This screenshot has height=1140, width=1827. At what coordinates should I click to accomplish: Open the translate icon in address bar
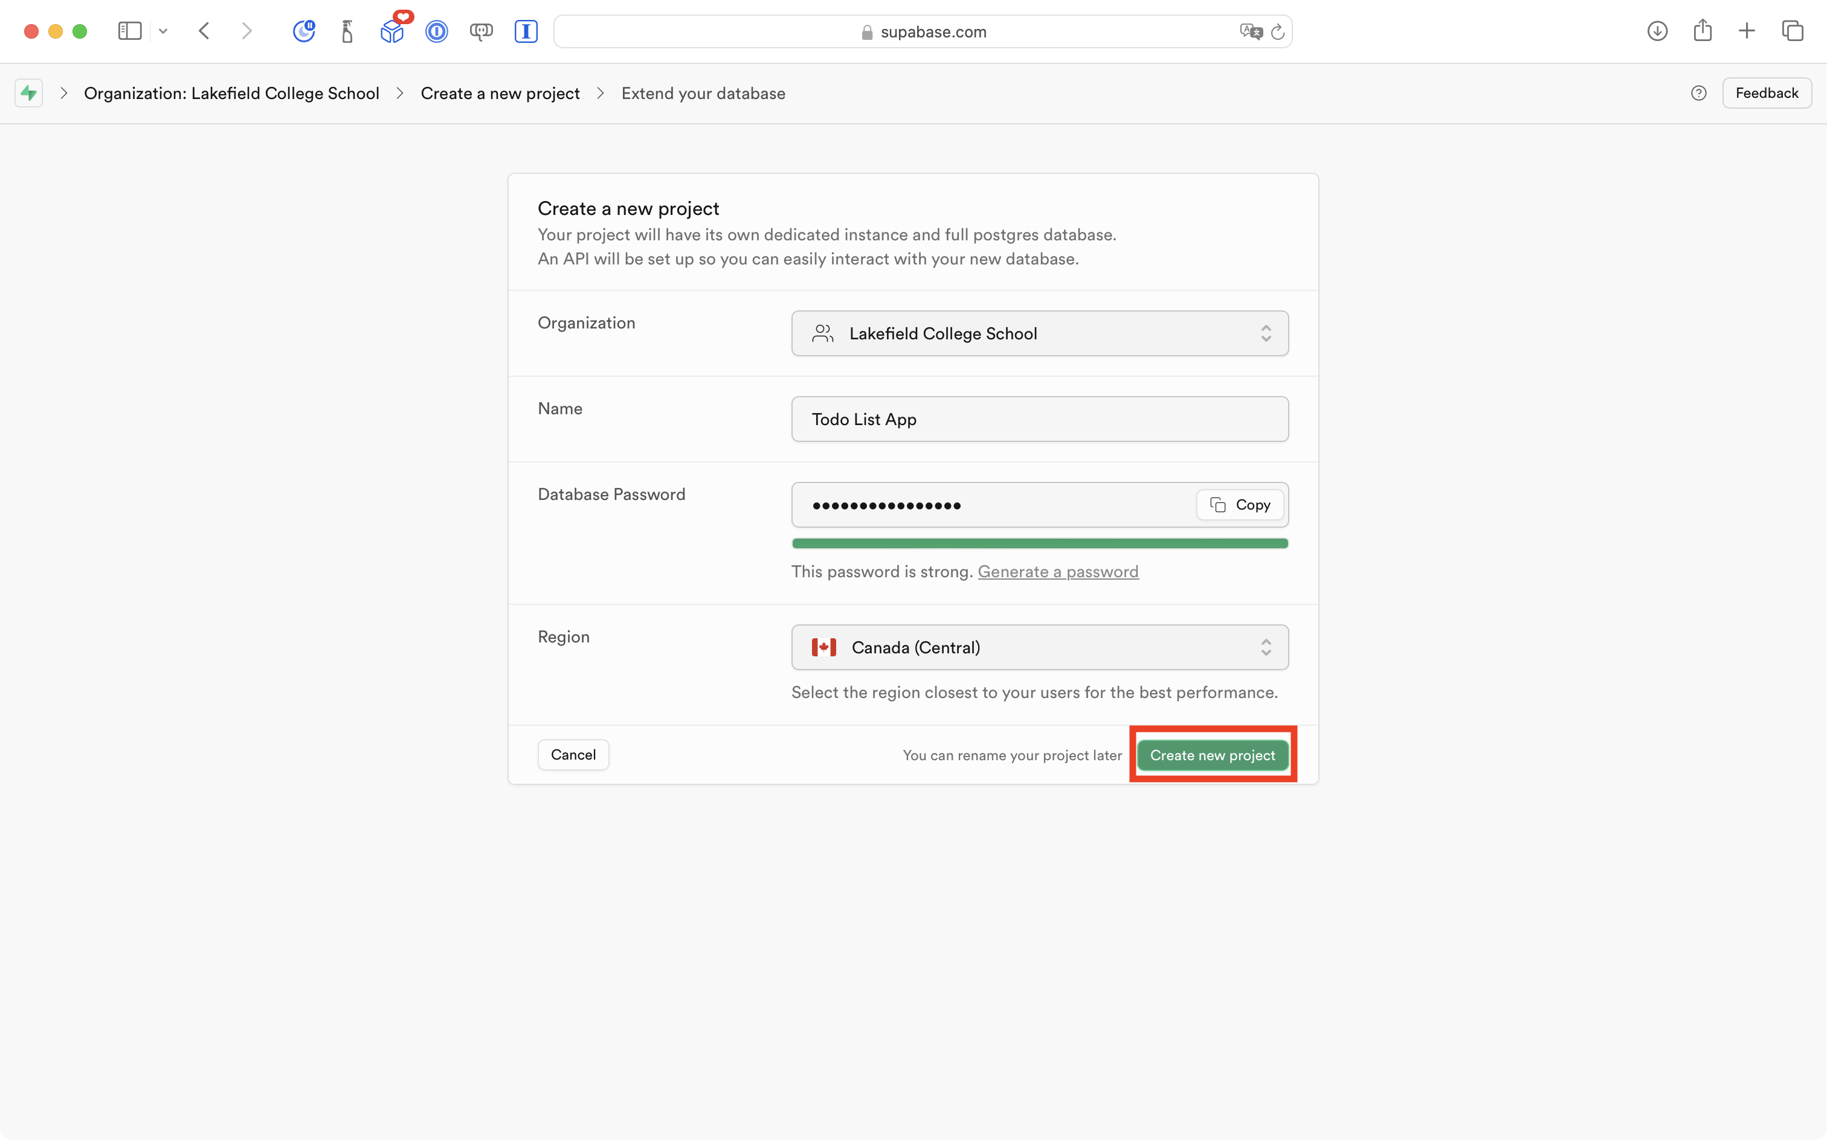coord(1250,31)
